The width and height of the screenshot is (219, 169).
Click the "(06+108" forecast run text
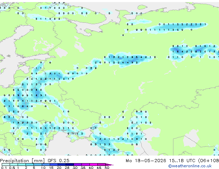tap(209, 161)
